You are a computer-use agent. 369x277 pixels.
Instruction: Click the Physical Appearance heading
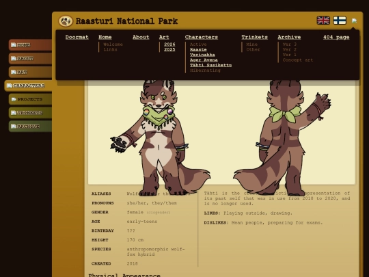click(124, 275)
